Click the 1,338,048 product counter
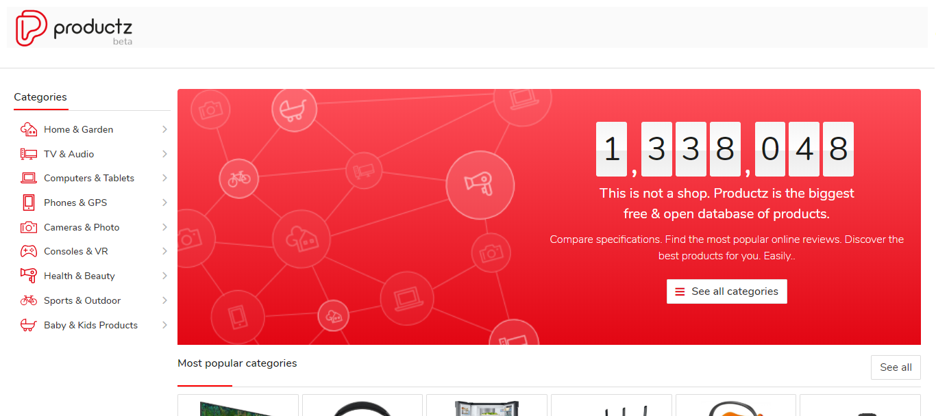 [x=725, y=149]
